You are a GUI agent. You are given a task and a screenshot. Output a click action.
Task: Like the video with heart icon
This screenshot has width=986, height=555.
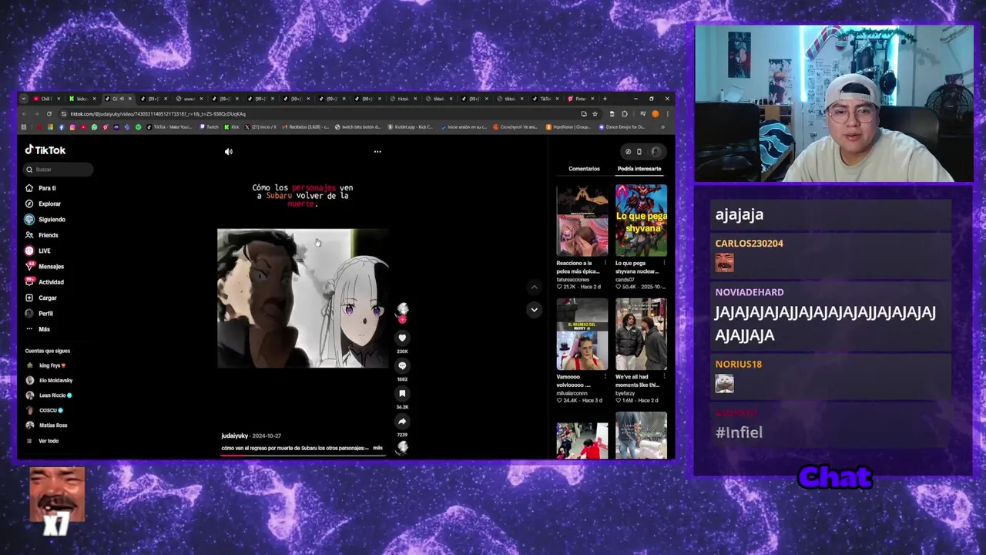click(x=402, y=338)
